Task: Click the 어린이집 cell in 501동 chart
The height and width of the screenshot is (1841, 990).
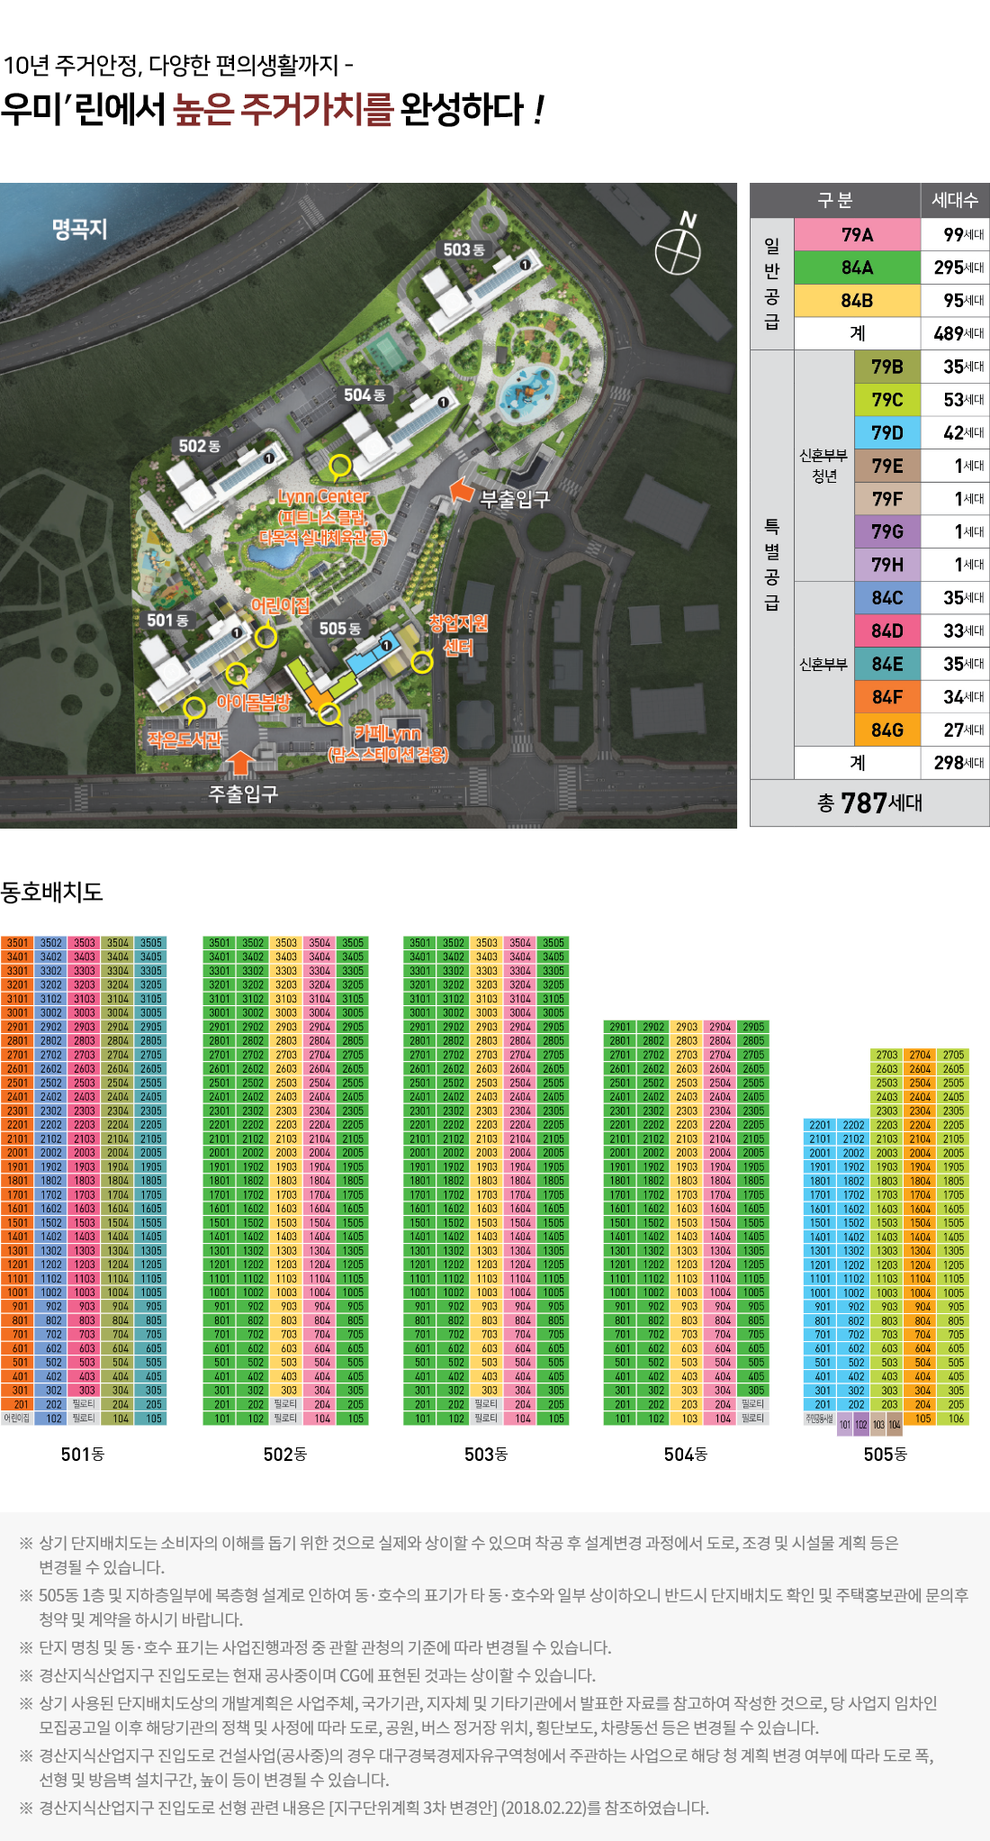Action: pyautogui.click(x=17, y=1419)
